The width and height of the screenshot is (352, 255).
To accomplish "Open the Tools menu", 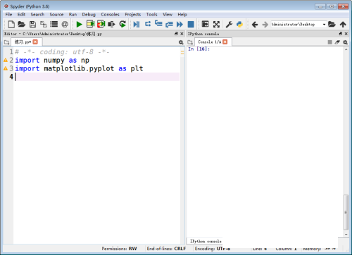I will click(151, 14).
